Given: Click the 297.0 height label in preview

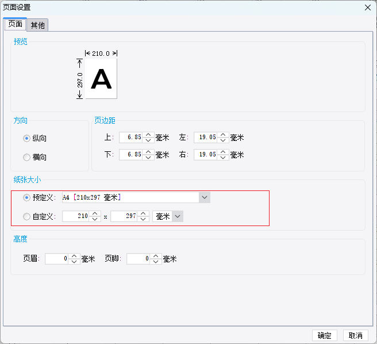Looking at the screenshot, I should tap(80, 80).
